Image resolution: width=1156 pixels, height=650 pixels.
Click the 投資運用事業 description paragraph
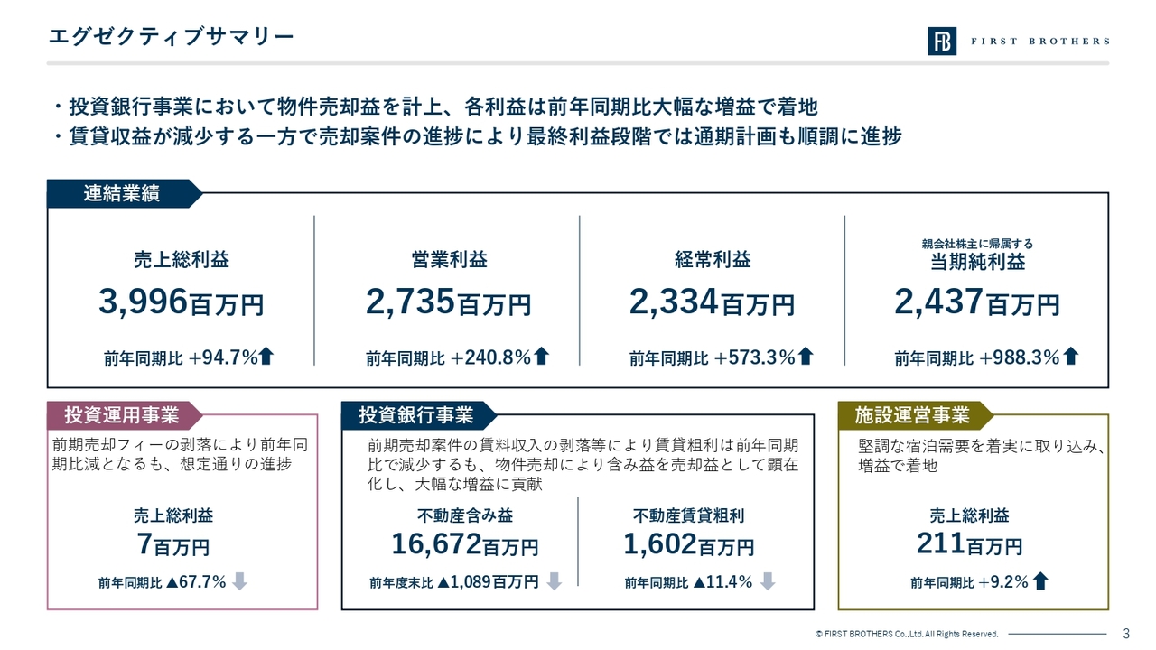pyautogui.click(x=181, y=455)
